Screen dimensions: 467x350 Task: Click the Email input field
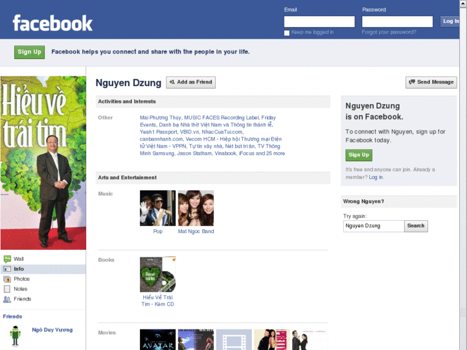(x=319, y=21)
